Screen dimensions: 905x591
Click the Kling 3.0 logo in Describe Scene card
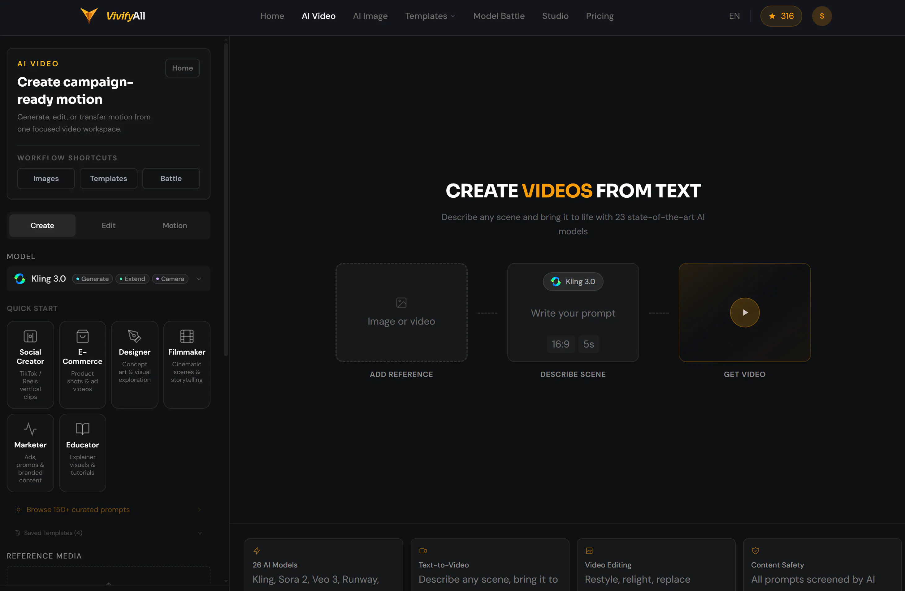556,282
